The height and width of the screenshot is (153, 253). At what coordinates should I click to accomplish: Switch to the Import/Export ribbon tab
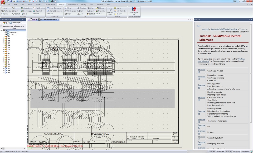click(x=73, y=5)
